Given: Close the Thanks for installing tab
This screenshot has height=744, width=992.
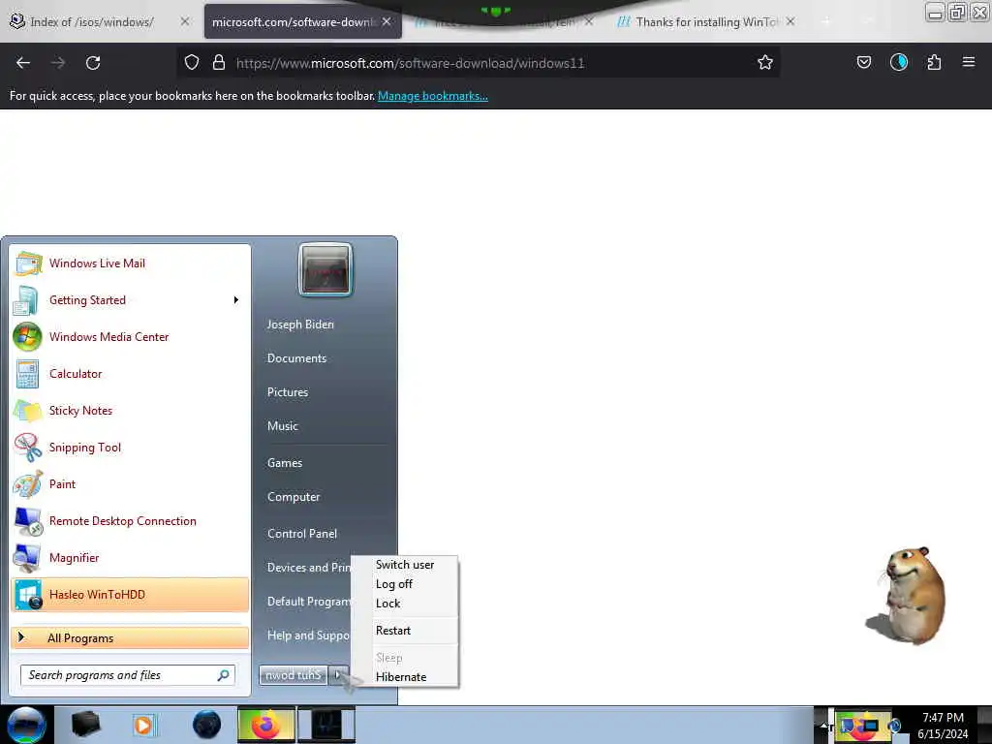Looking at the screenshot, I should coord(790,21).
